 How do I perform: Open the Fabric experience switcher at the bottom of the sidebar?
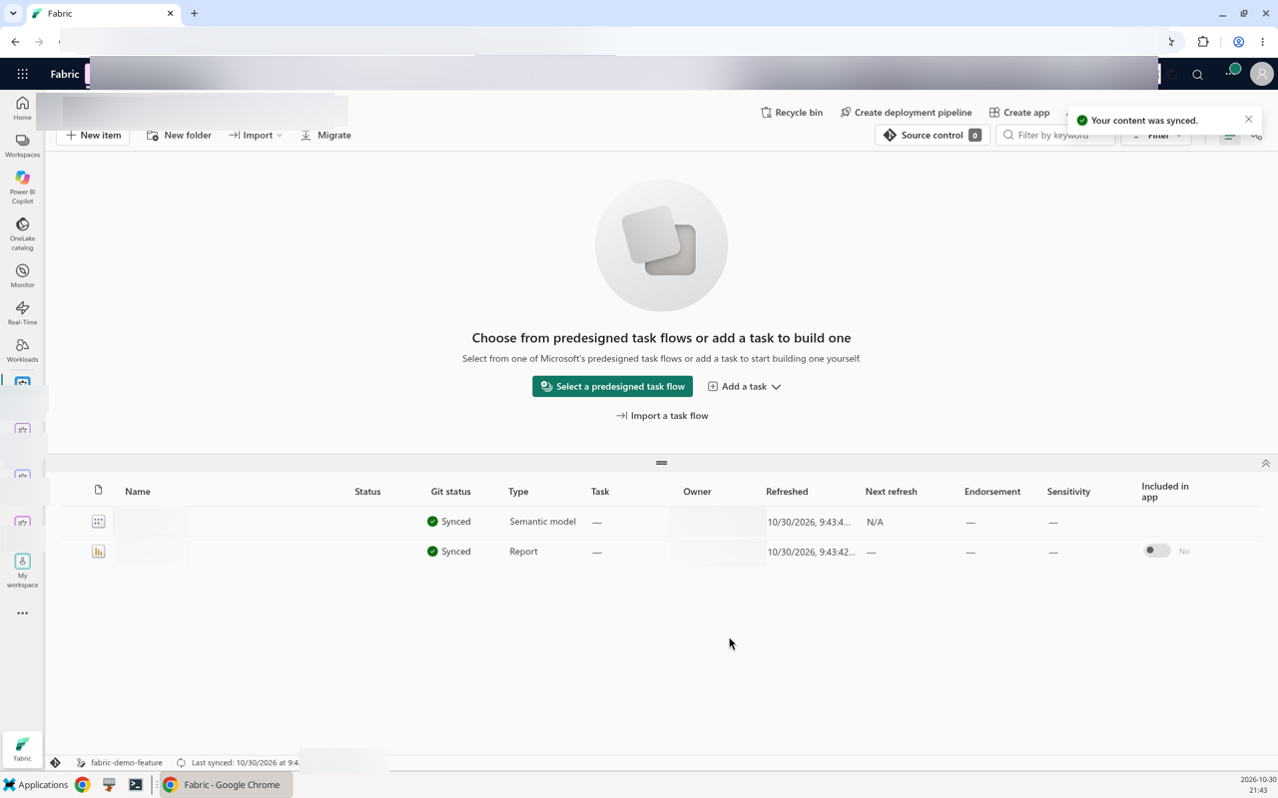pyautogui.click(x=22, y=748)
